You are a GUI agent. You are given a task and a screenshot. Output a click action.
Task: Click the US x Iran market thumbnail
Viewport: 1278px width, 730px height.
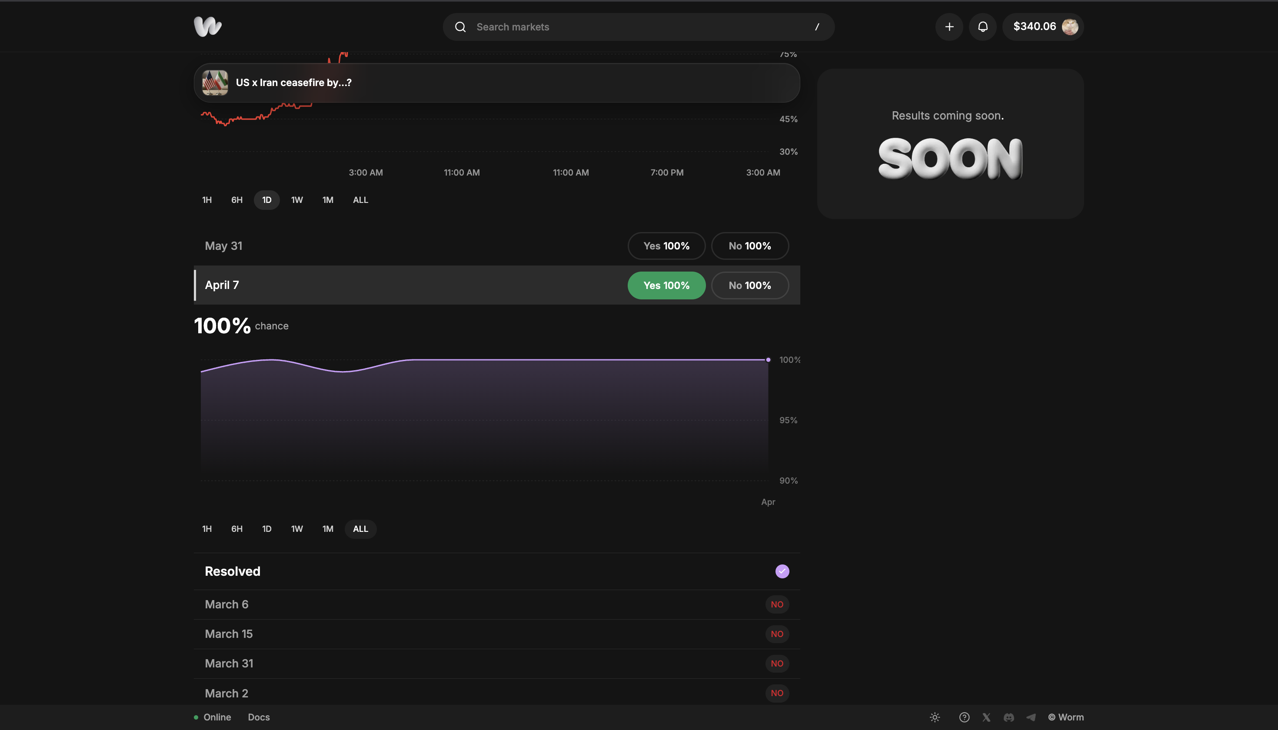click(x=215, y=83)
